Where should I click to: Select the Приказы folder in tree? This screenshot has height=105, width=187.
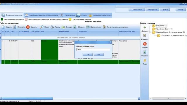[x=171, y=32]
